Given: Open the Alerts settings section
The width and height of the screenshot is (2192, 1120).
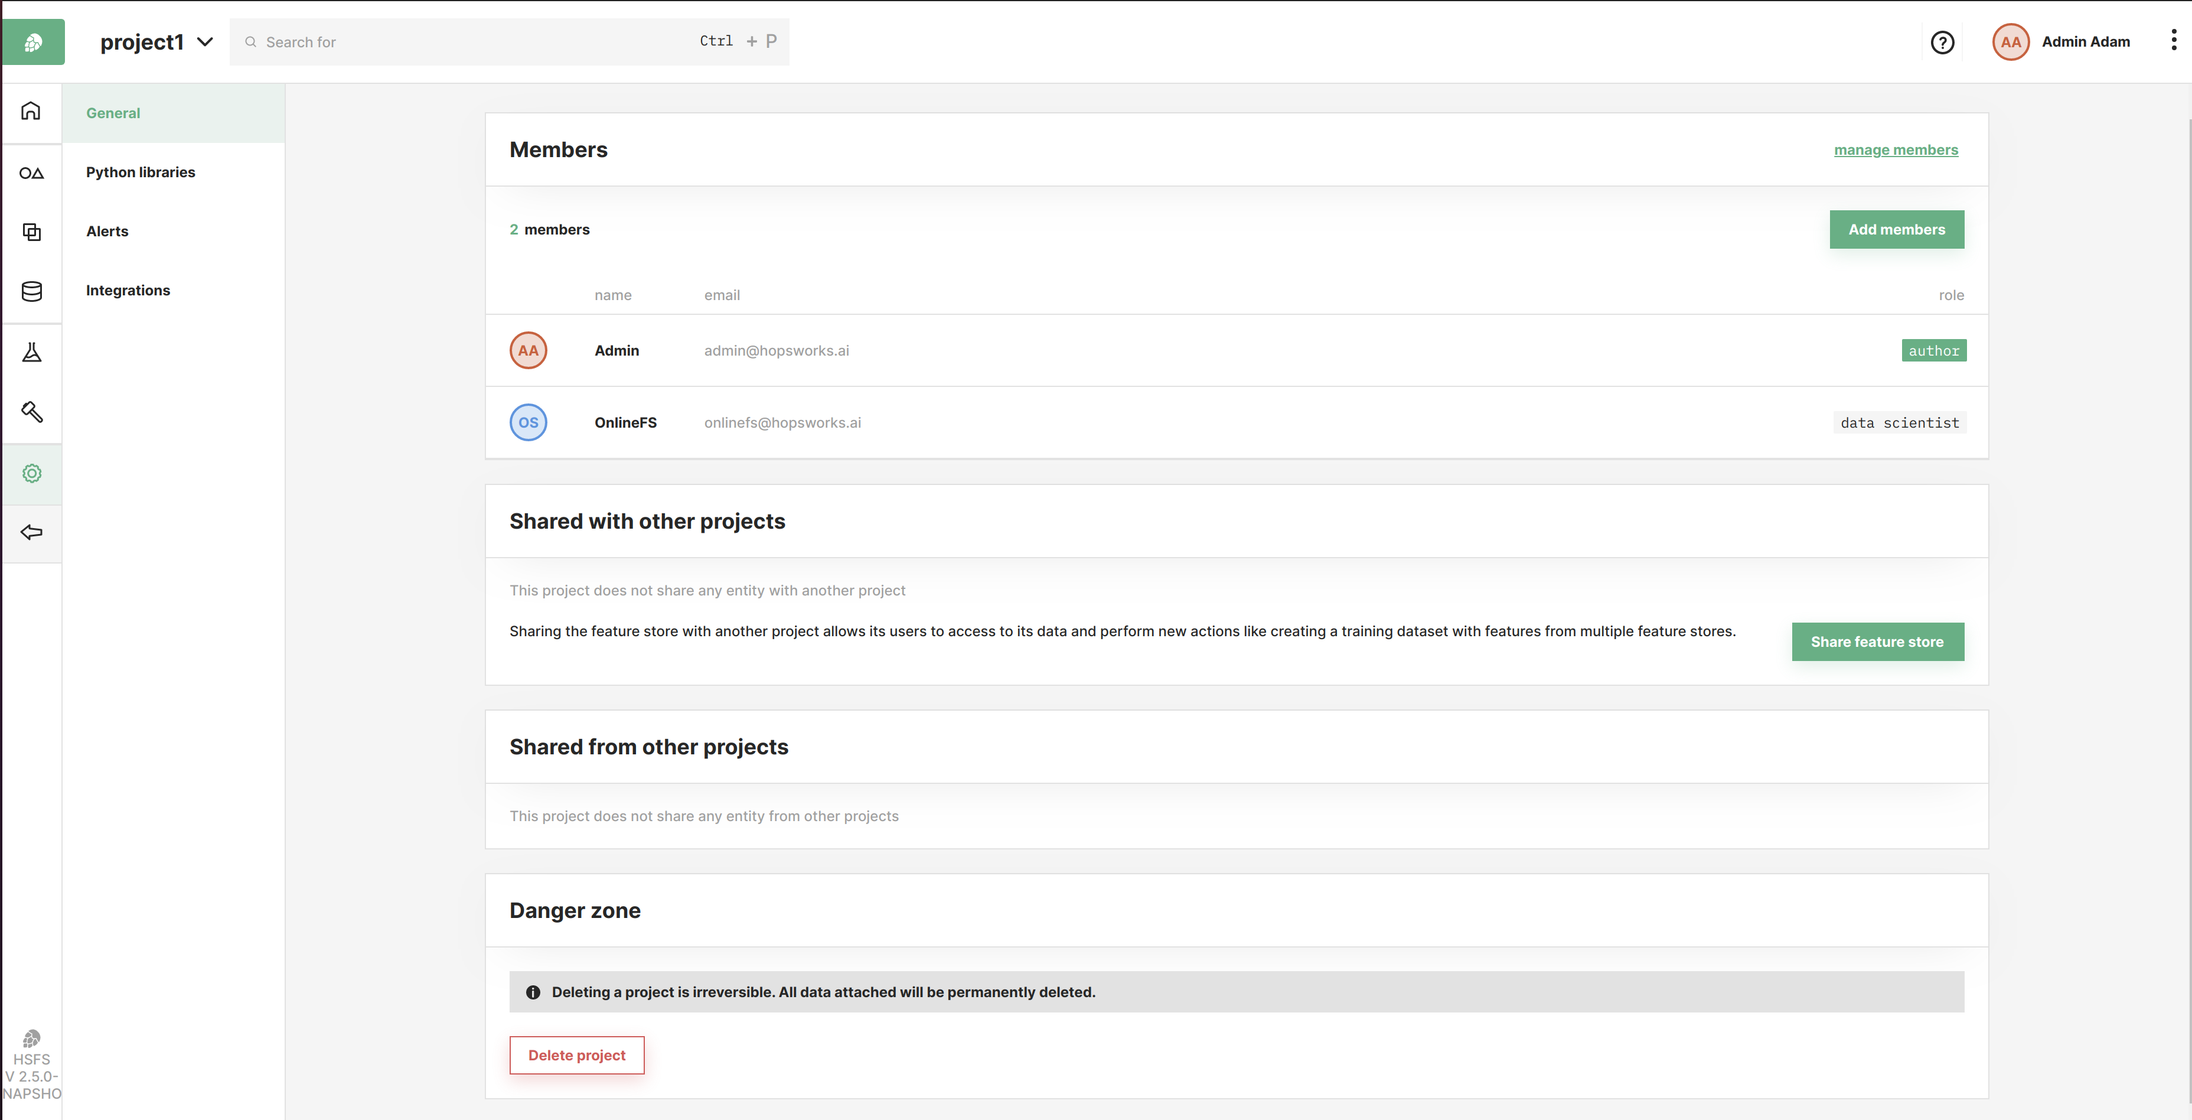Looking at the screenshot, I should point(173,232).
